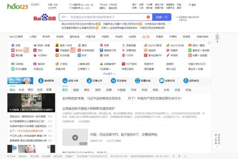Open the 中国大学MOOC text link
The image size is (238, 159).
197,64
